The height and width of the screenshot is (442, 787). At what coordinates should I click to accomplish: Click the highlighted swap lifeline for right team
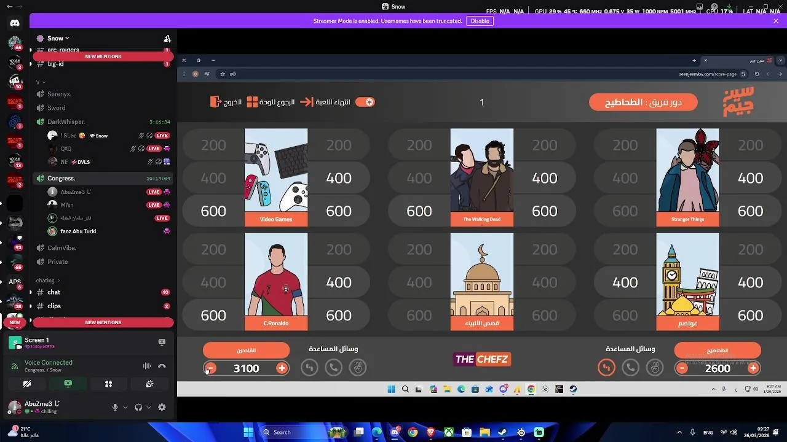[606, 368]
